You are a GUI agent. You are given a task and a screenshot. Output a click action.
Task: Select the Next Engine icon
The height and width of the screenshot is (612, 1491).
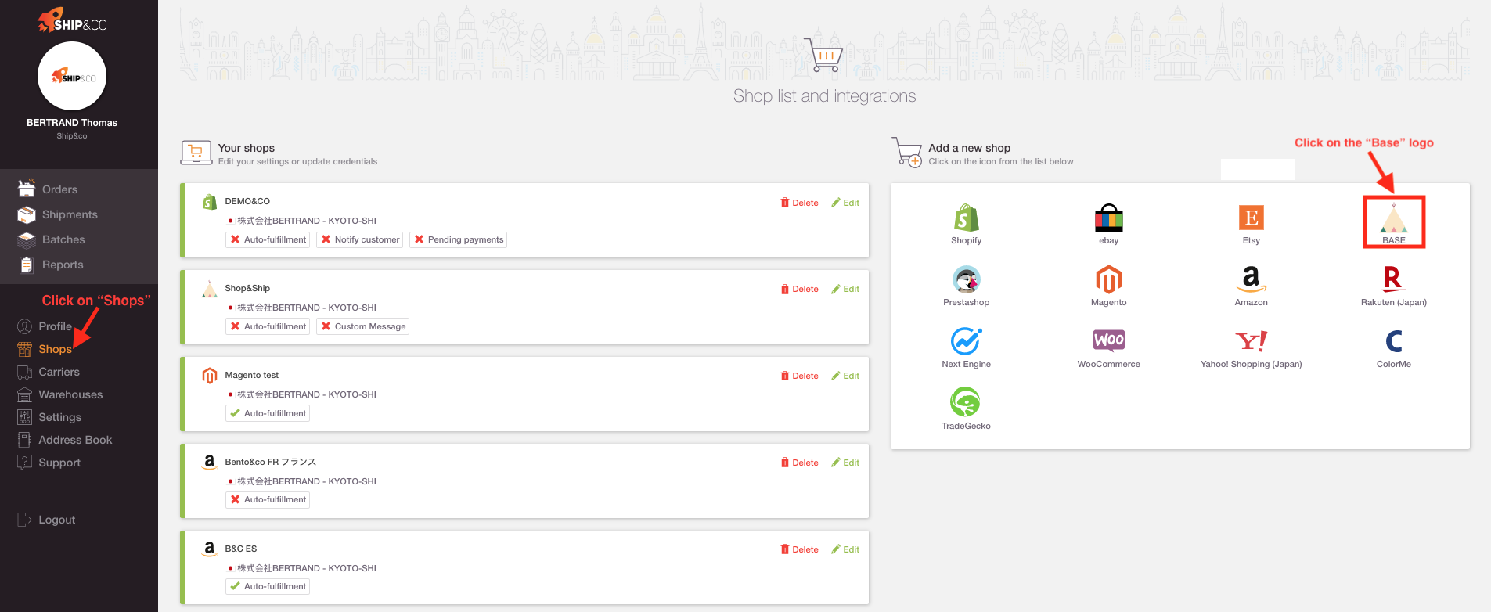coord(966,341)
